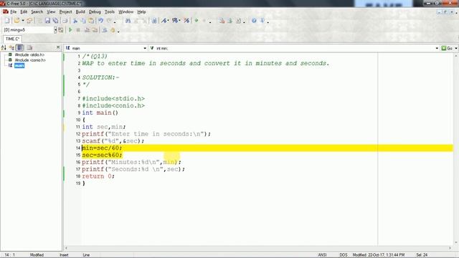This screenshot has width=459, height=258.
Task: Click the New file icon in toolbar
Action: point(7,21)
